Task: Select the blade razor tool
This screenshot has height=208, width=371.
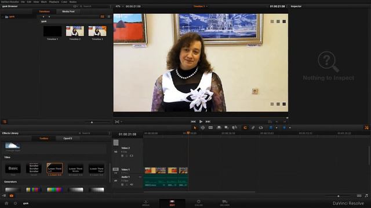Action: click(x=210, y=128)
